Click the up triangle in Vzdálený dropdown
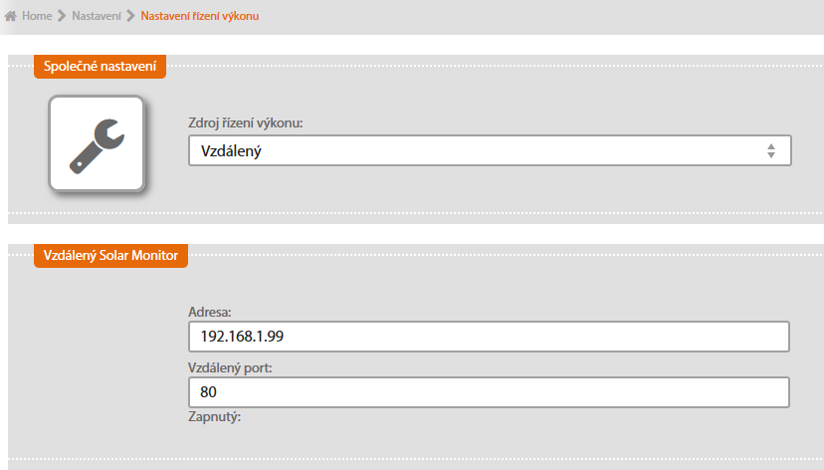This screenshot has width=824, height=470. coord(770,145)
